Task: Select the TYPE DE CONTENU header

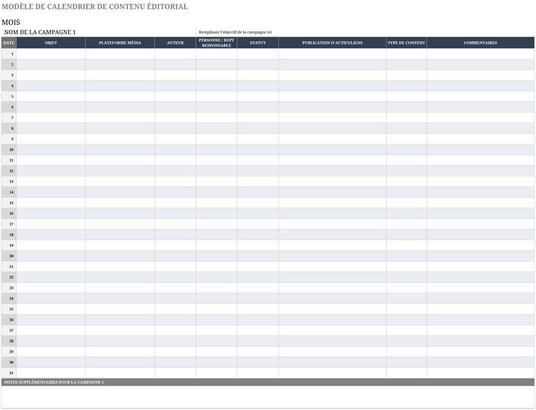Action: tap(406, 43)
